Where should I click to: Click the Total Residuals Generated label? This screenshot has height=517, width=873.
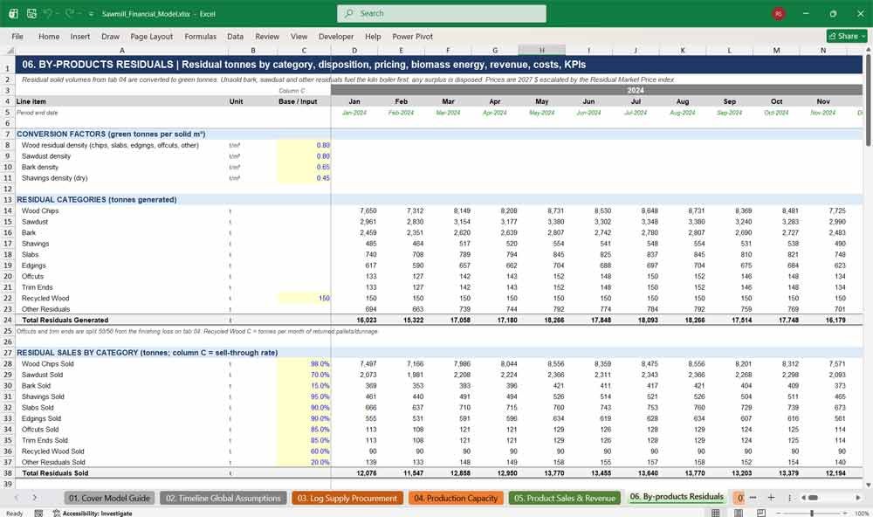pyautogui.click(x=65, y=320)
